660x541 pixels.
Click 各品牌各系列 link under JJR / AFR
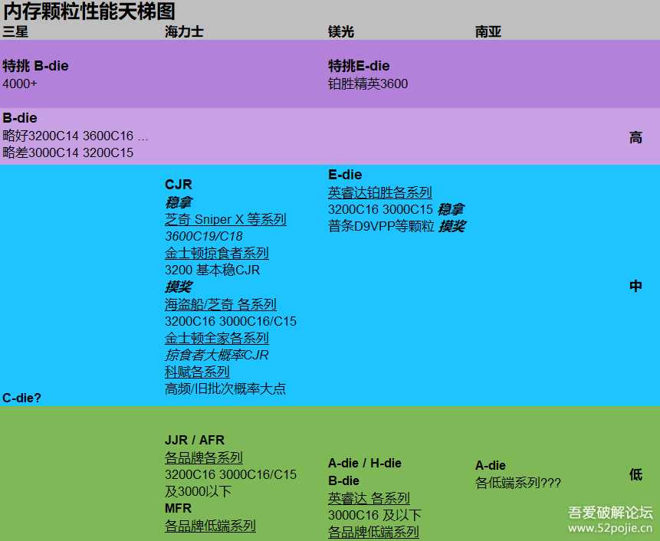pyautogui.click(x=203, y=457)
